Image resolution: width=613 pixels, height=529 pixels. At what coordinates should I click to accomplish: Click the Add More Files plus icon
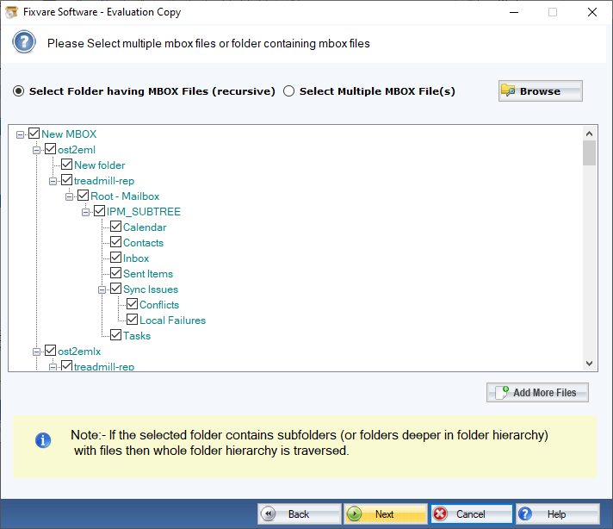(500, 393)
